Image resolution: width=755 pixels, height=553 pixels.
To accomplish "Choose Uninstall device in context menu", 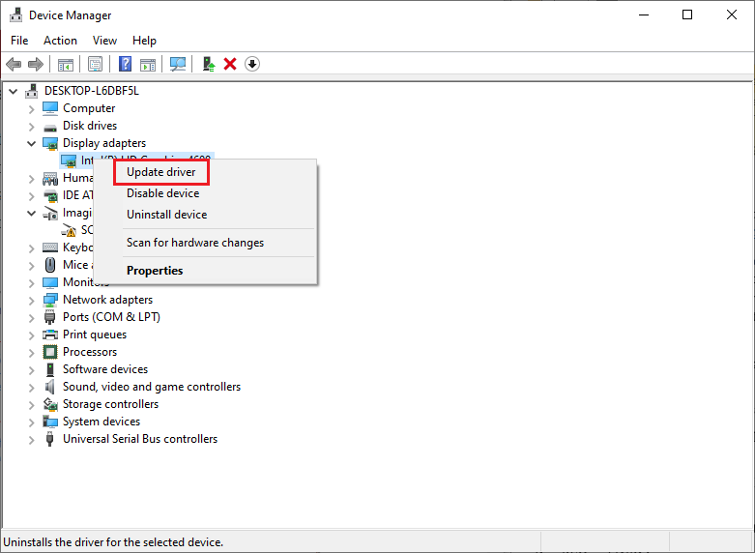I will pos(166,215).
